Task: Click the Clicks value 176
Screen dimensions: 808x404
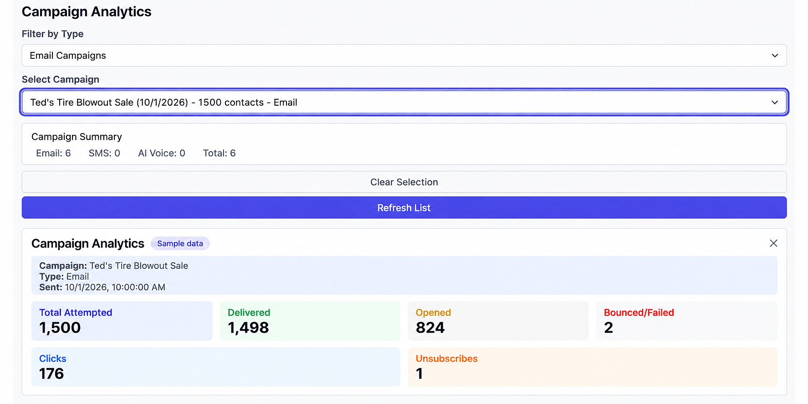Action: coord(51,374)
